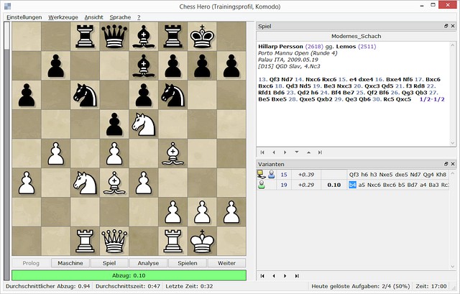Select the Qf3 move in first variation
This screenshot has width=460, height=294.
(354, 175)
